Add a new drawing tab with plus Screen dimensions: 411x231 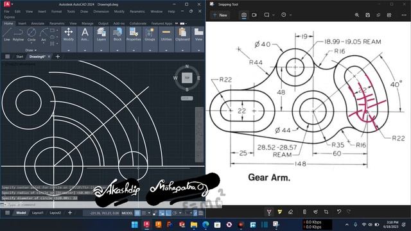tap(58, 56)
